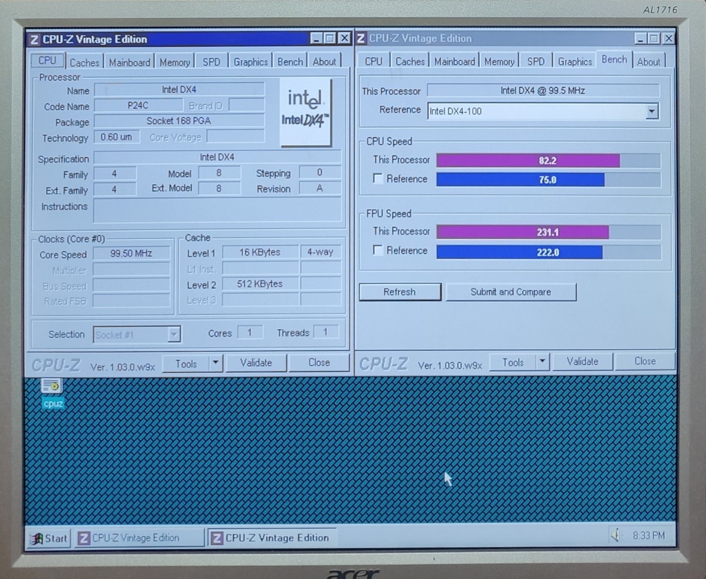Open the Graphics tab in right window
The width and height of the screenshot is (706, 579).
click(575, 61)
